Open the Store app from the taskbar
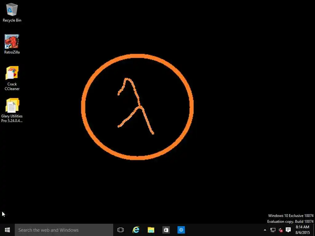This screenshot has height=236, width=315. pos(166,230)
